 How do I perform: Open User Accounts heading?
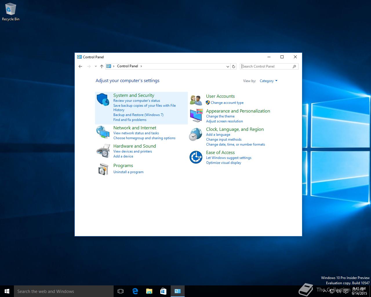coord(220,96)
